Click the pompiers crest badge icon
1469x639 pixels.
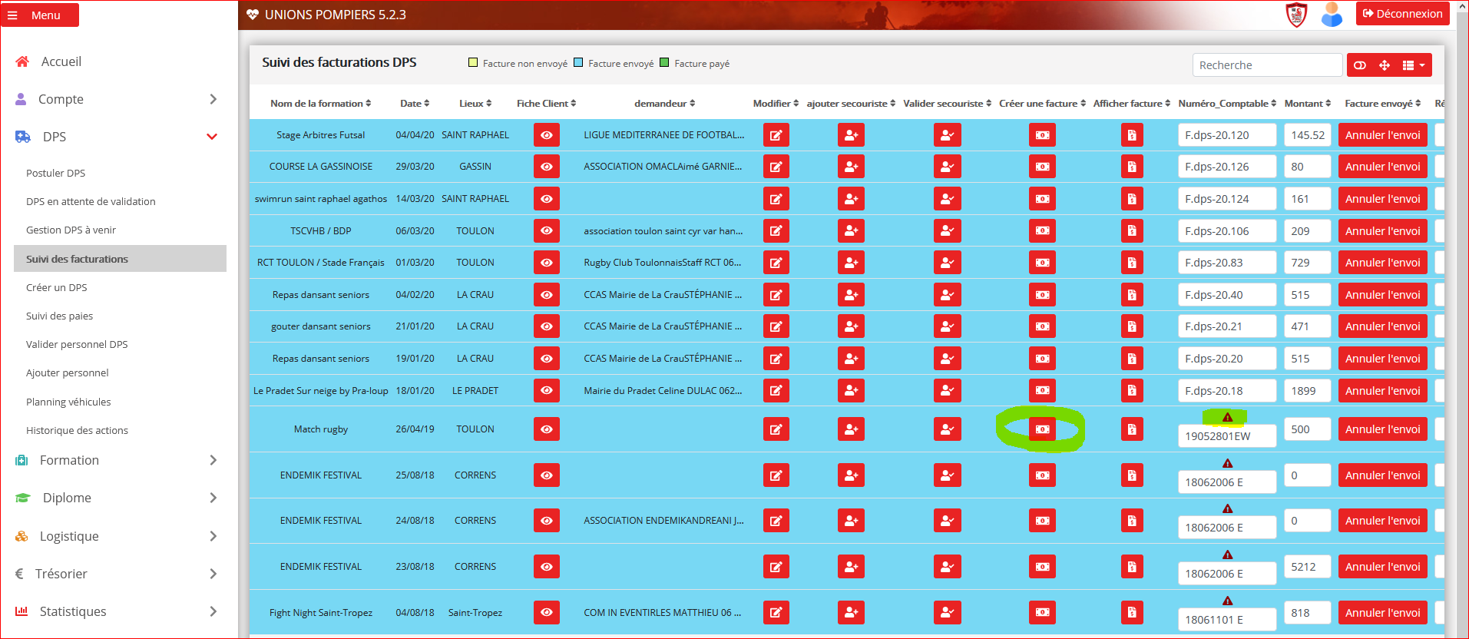tap(1296, 14)
